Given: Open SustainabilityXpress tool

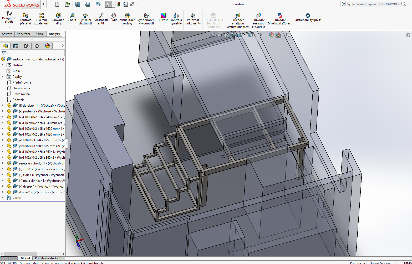Looking at the screenshot, I should [308, 17].
